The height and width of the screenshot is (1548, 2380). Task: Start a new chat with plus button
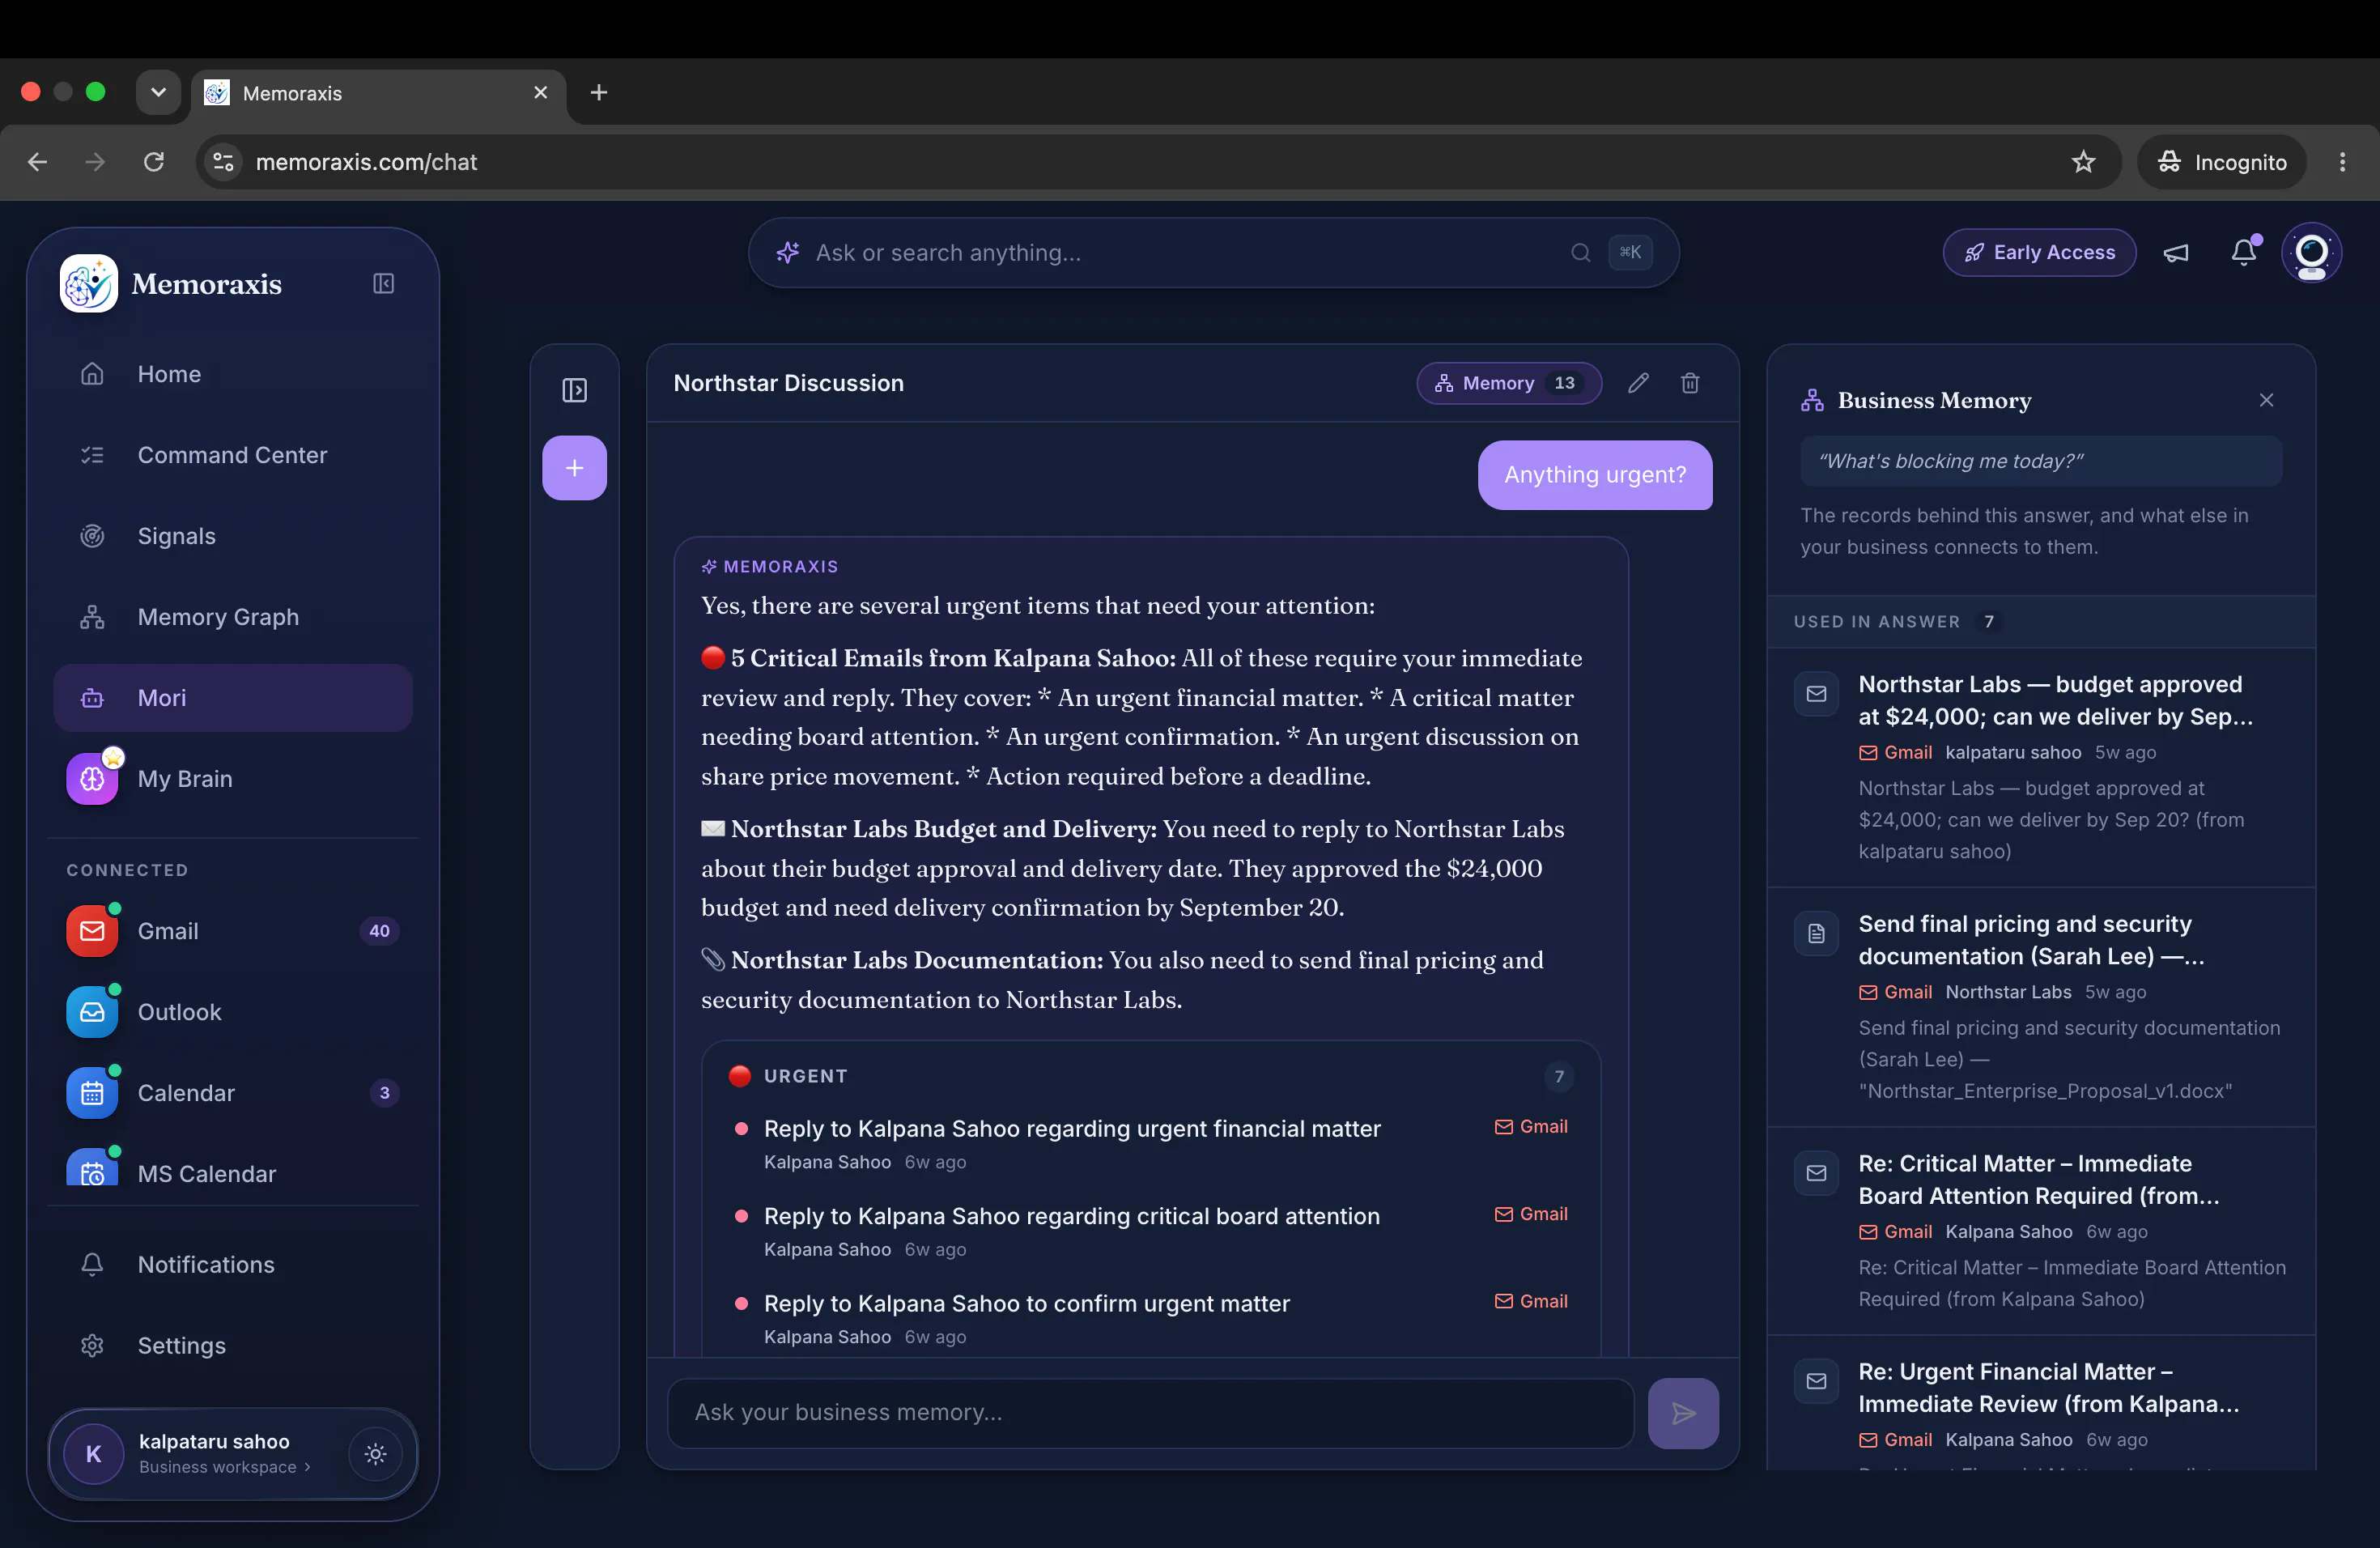pos(574,468)
